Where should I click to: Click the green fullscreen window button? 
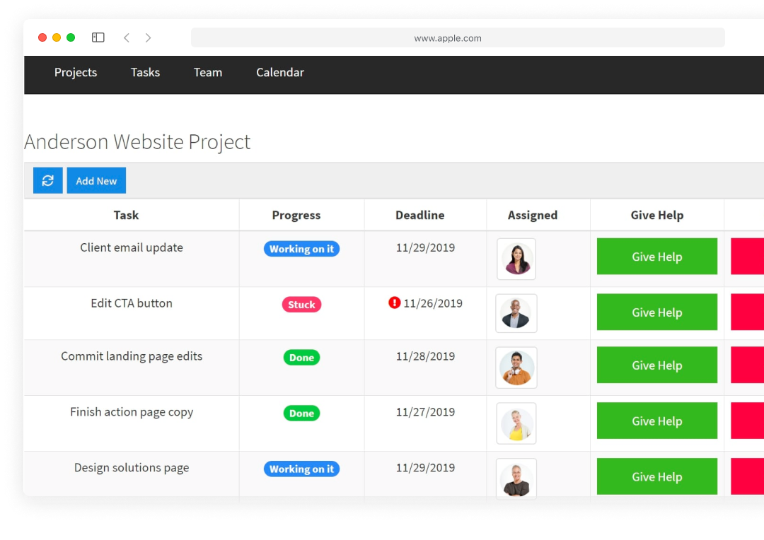tap(71, 37)
